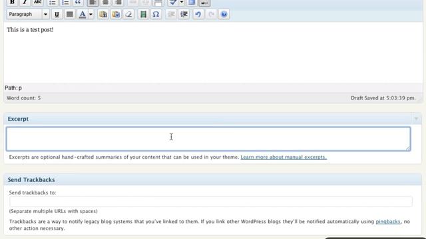Click the Excerpt panel header title
This screenshot has height=239, width=426.
tap(18, 119)
